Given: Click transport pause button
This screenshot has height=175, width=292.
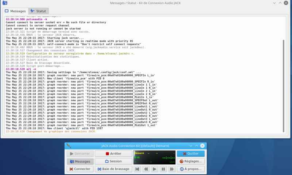Looking at the screenshot, I should pyautogui.click(x=163, y=169).
